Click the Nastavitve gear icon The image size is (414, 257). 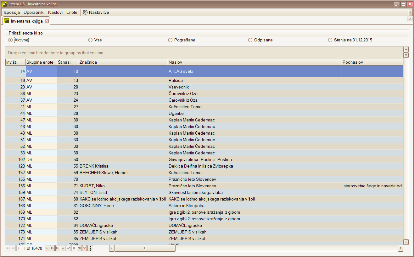pos(85,12)
